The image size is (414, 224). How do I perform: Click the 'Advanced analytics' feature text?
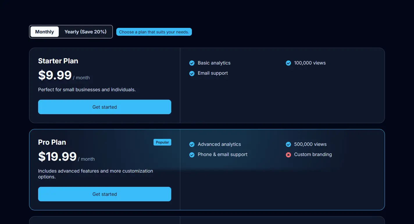click(x=219, y=144)
